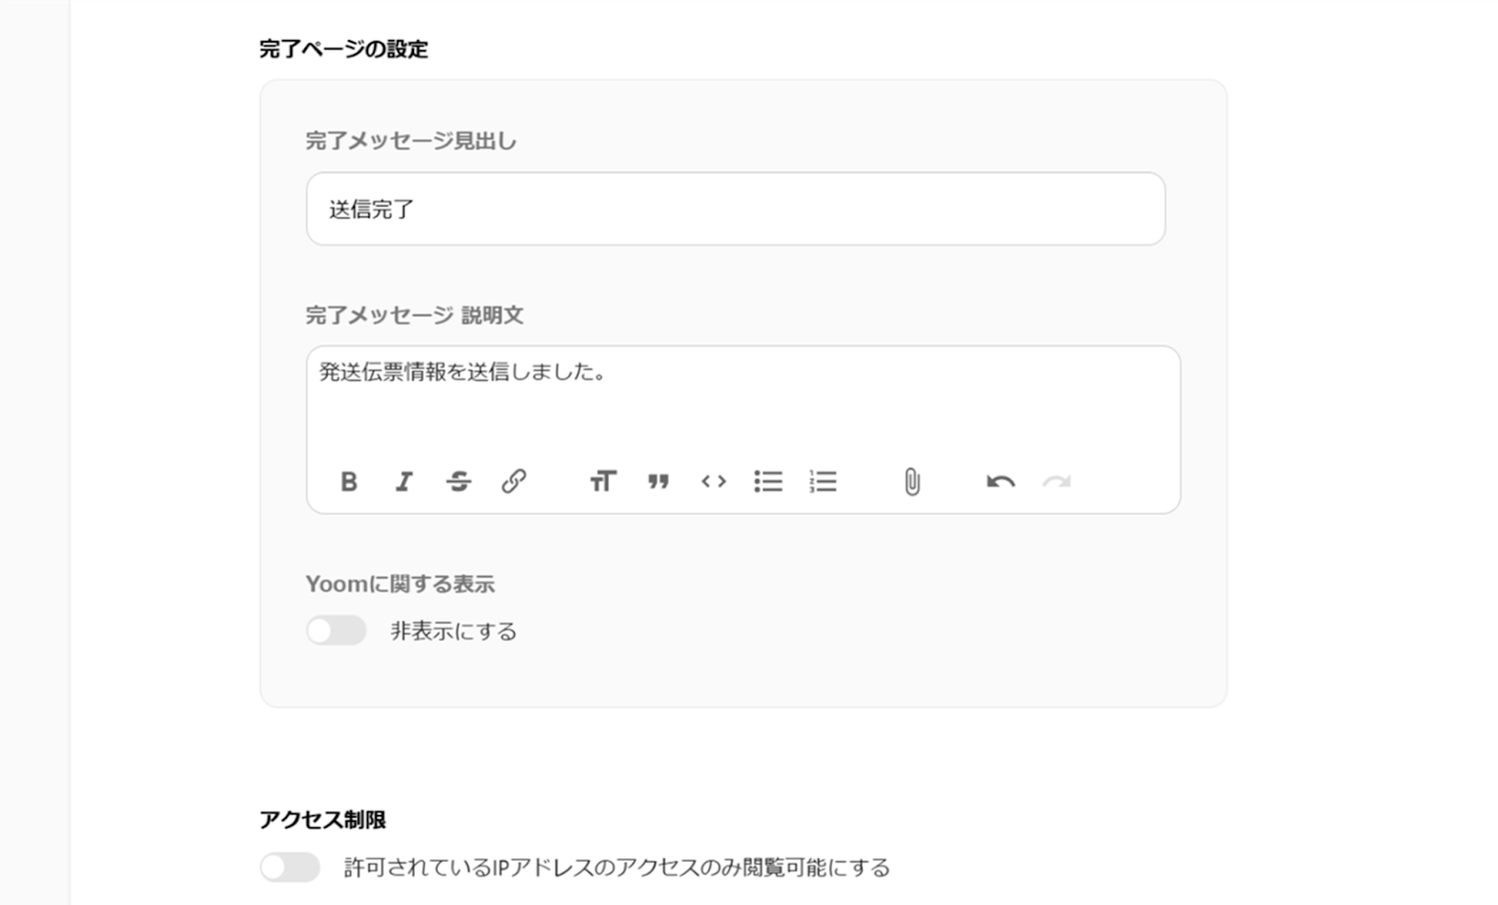
Task: Undo the last edit
Action: (1000, 481)
